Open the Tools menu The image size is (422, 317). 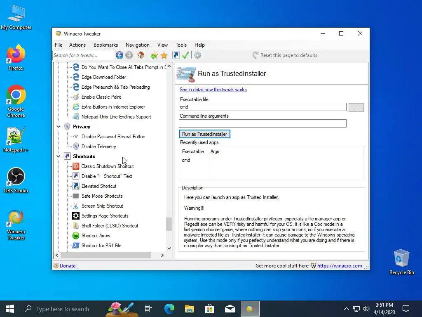181,45
